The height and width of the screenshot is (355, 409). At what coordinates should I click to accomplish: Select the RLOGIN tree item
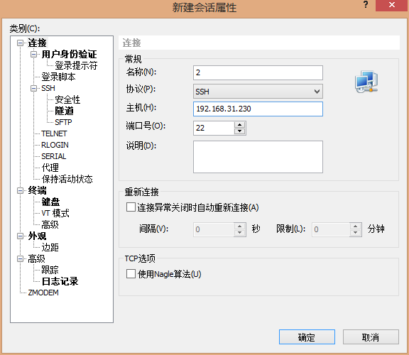[55, 145]
